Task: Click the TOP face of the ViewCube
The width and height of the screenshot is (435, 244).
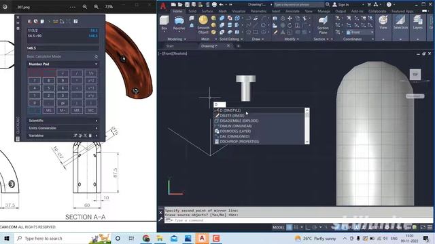Action: point(415,75)
